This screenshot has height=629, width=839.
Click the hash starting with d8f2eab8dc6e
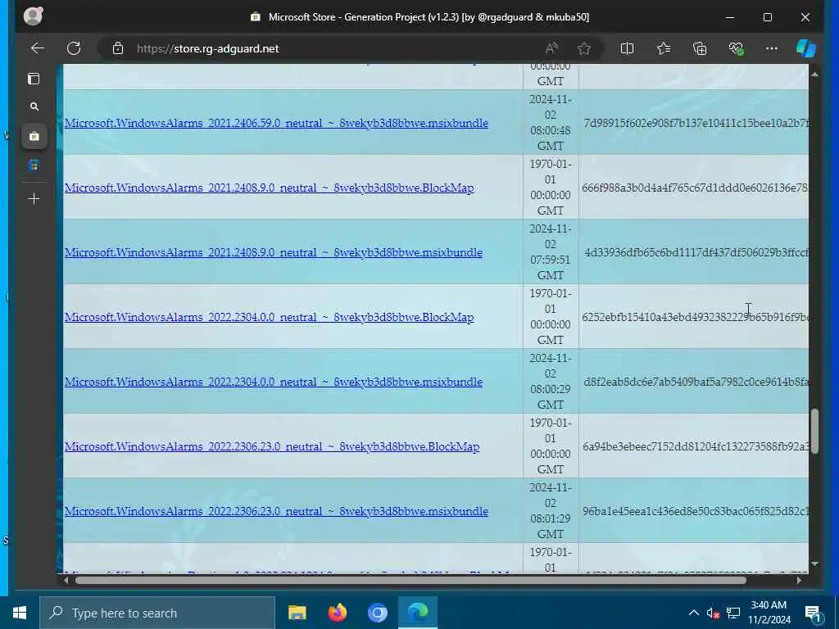(x=696, y=382)
